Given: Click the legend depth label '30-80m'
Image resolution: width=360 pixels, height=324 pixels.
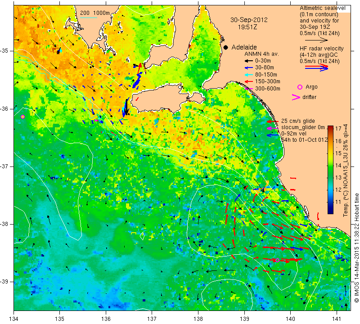Looking at the screenshot, I should [x=265, y=67].
